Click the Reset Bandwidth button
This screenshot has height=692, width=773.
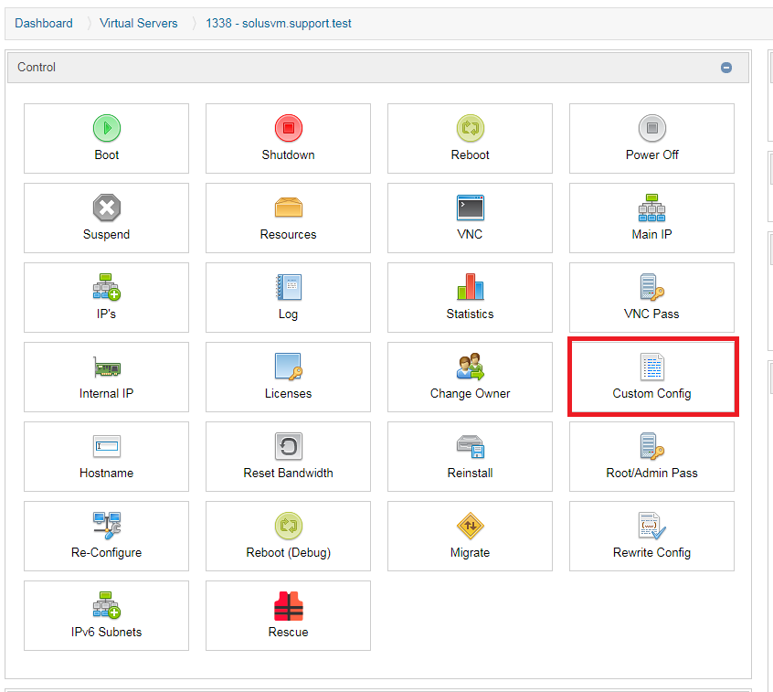(x=288, y=457)
